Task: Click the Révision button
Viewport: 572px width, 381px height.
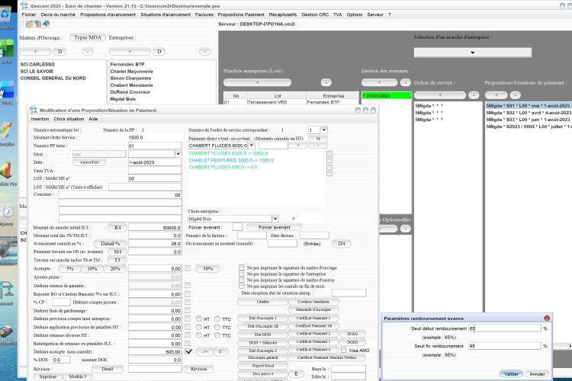Action: [198, 369]
